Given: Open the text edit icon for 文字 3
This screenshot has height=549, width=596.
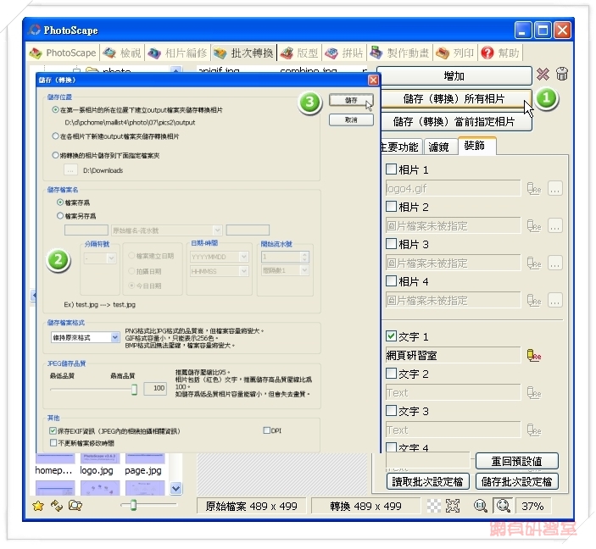Looking at the screenshot, I should pos(533,430).
